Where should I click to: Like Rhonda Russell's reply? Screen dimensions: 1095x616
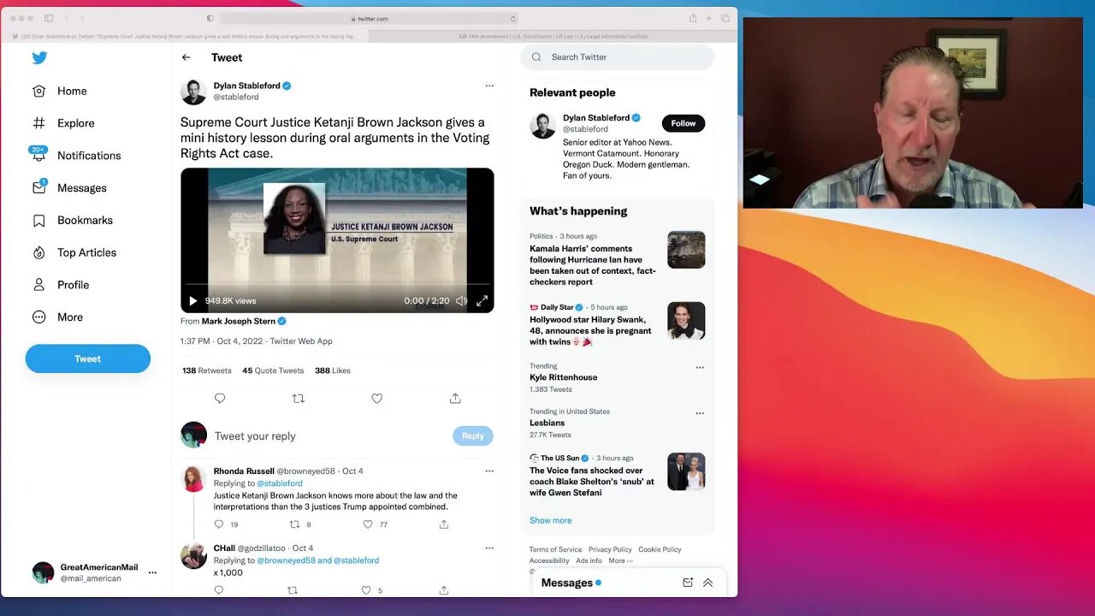tap(368, 524)
